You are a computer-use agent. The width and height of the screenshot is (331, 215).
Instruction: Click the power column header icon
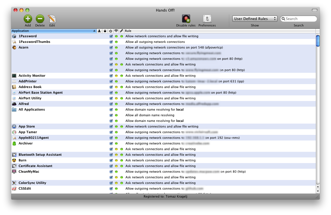[111, 31]
